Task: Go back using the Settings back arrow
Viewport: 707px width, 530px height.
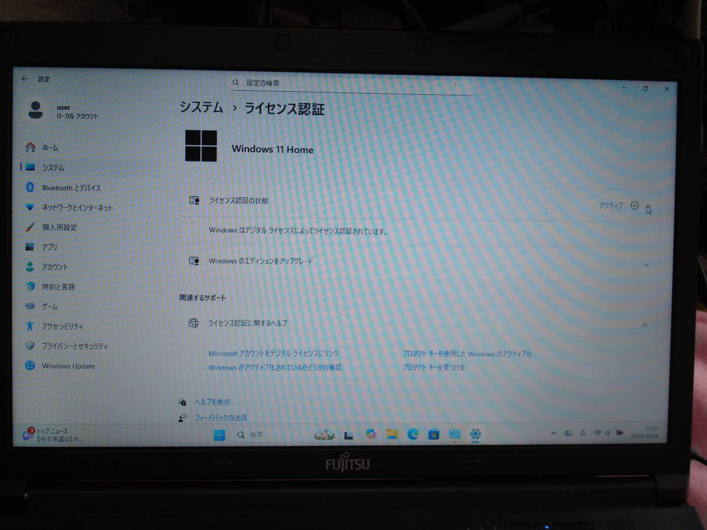Action: tap(25, 78)
